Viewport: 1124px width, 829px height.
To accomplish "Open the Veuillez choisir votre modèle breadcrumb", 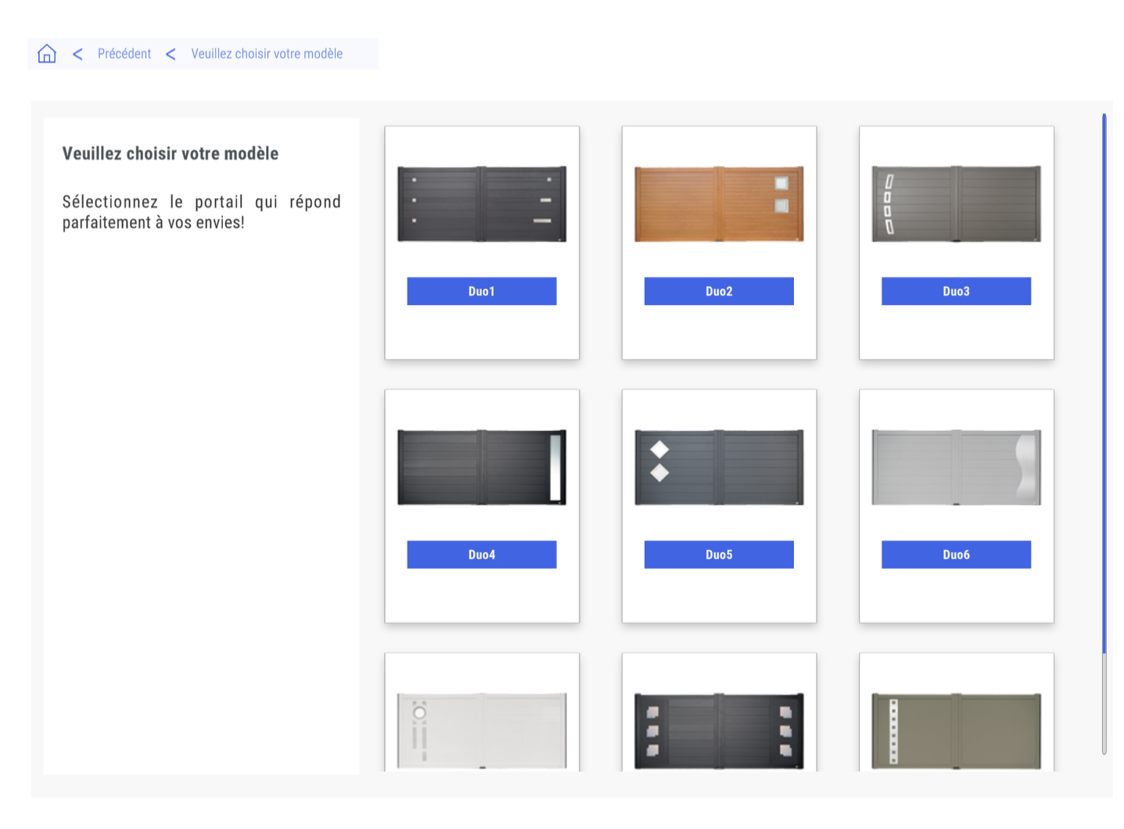I will pos(267,54).
